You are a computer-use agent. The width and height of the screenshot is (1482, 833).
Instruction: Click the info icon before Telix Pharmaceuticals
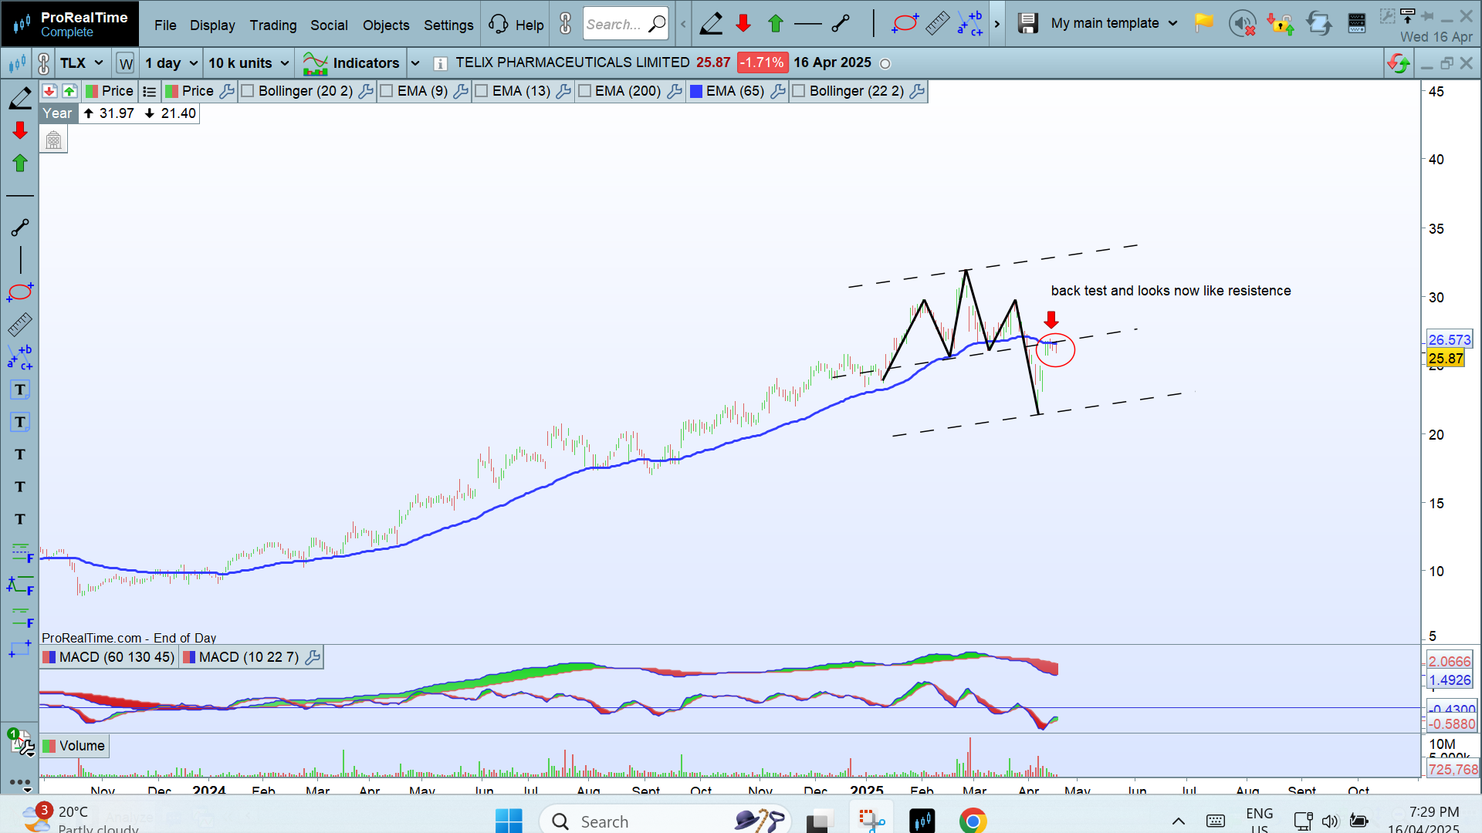coord(440,63)
